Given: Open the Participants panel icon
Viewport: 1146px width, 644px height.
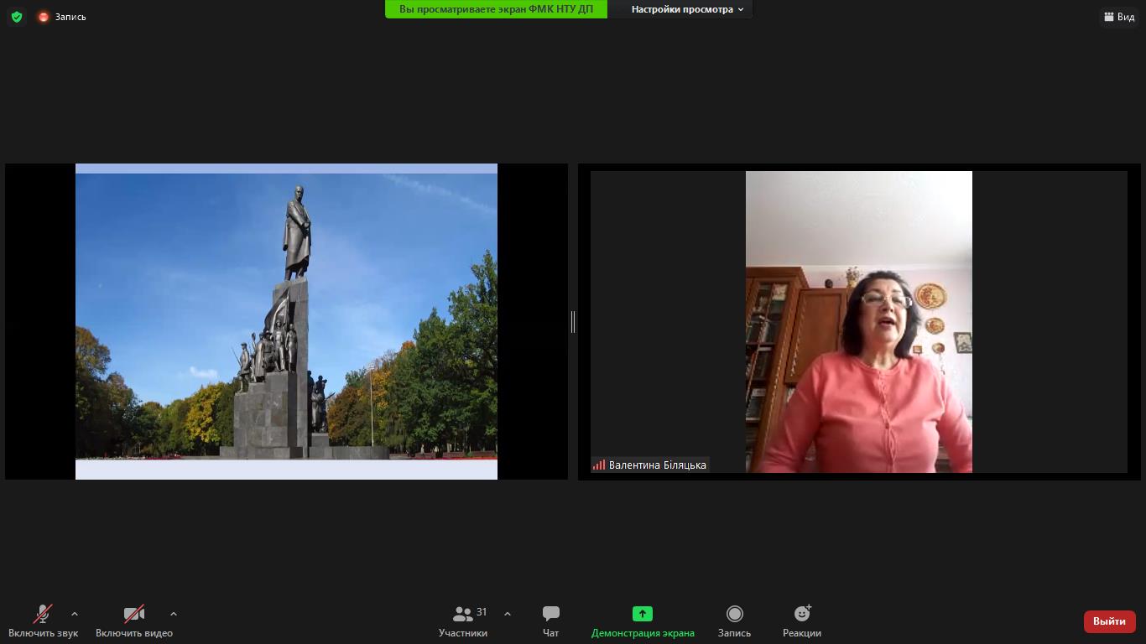Looking at the screenshot, I should click(462, 615).
